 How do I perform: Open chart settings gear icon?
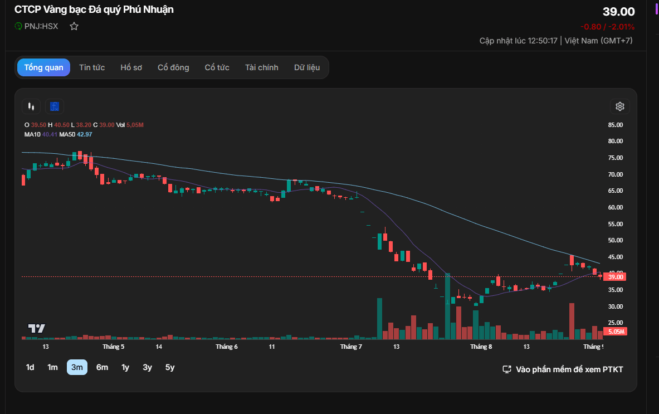[x=619, y=106]
